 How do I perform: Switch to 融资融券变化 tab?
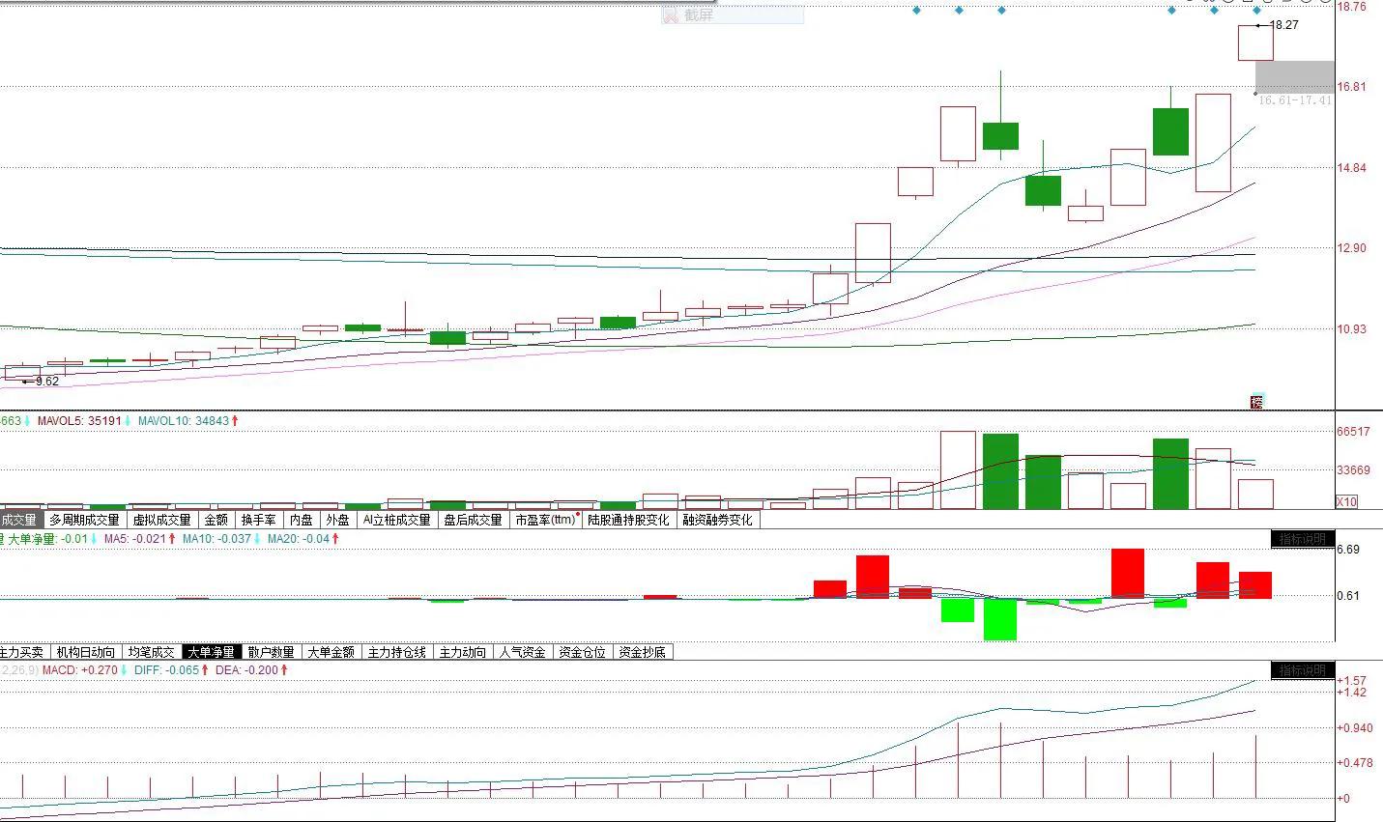click(x=717, y=520)
